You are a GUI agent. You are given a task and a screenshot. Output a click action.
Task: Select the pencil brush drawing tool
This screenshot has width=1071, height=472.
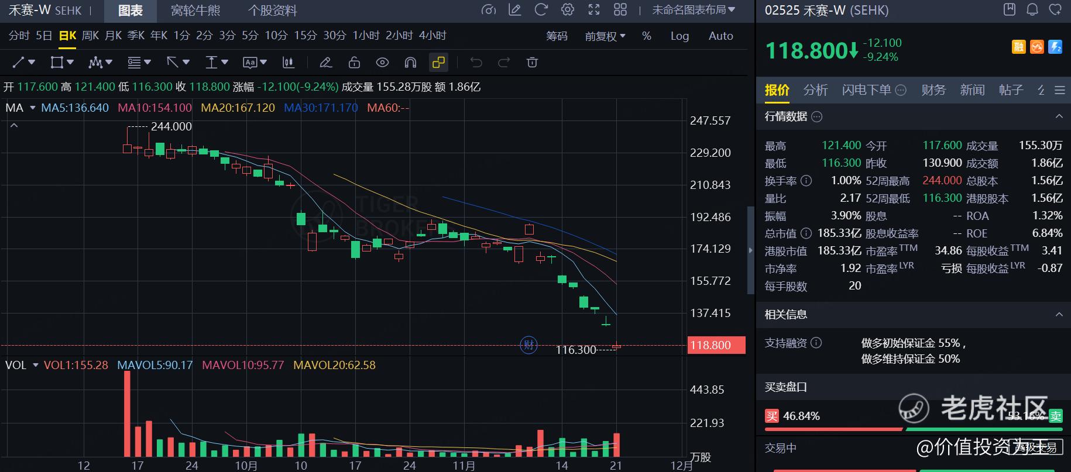pos(325,62)
